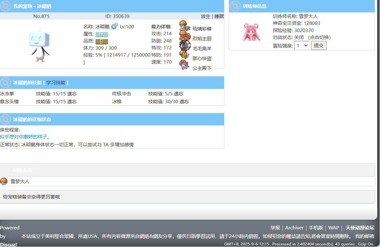Click the 似乎想对你撒娇的样子 affection text
The image size is (380, 247).
coord(25,137)
